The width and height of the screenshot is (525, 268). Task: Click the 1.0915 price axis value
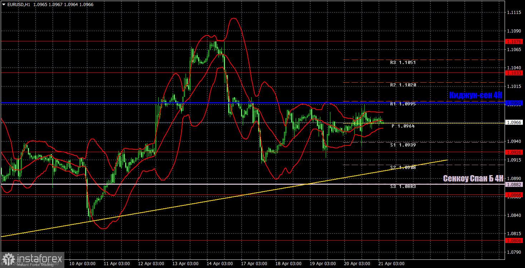[514, 160]
